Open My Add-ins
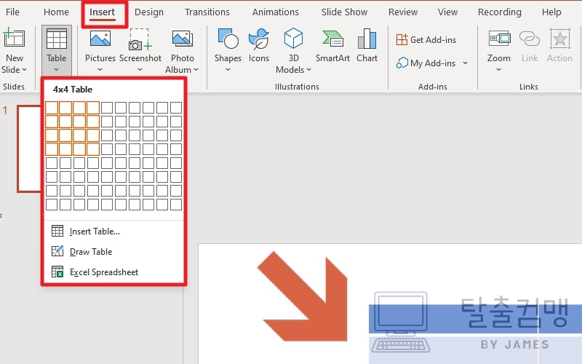Image resolution: width=582 pixels, height=364 pixels. tap(426, 63)
